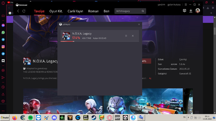
Task: Go back in GameLoop navigation
Action: tap(18, 11)
